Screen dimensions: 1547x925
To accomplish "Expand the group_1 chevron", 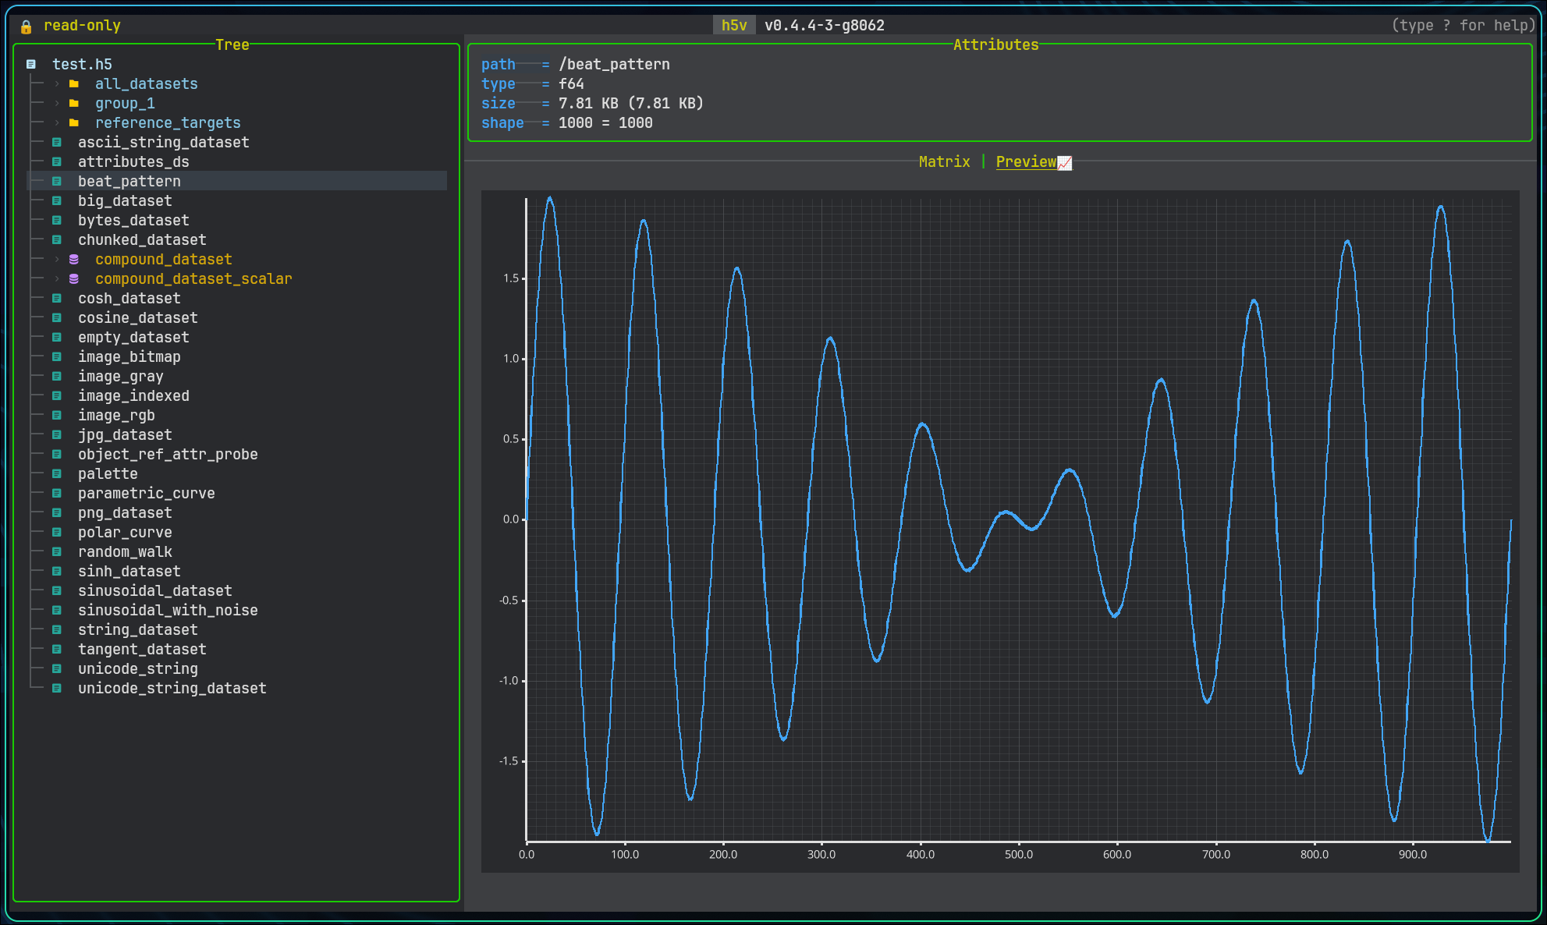I will click(x=57, y=103).
